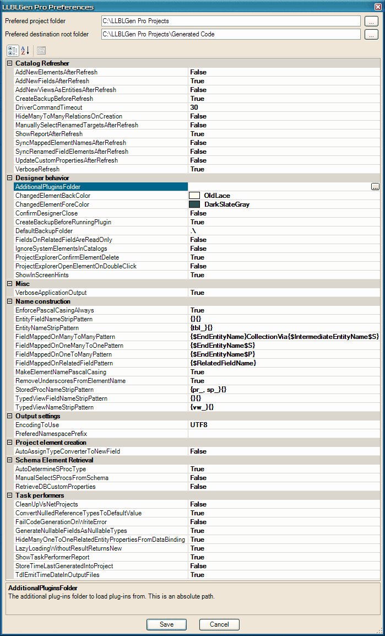This screenshot has width=385, height=636.
Task: Cancel the preferences dialog
Action: [219, 624]
